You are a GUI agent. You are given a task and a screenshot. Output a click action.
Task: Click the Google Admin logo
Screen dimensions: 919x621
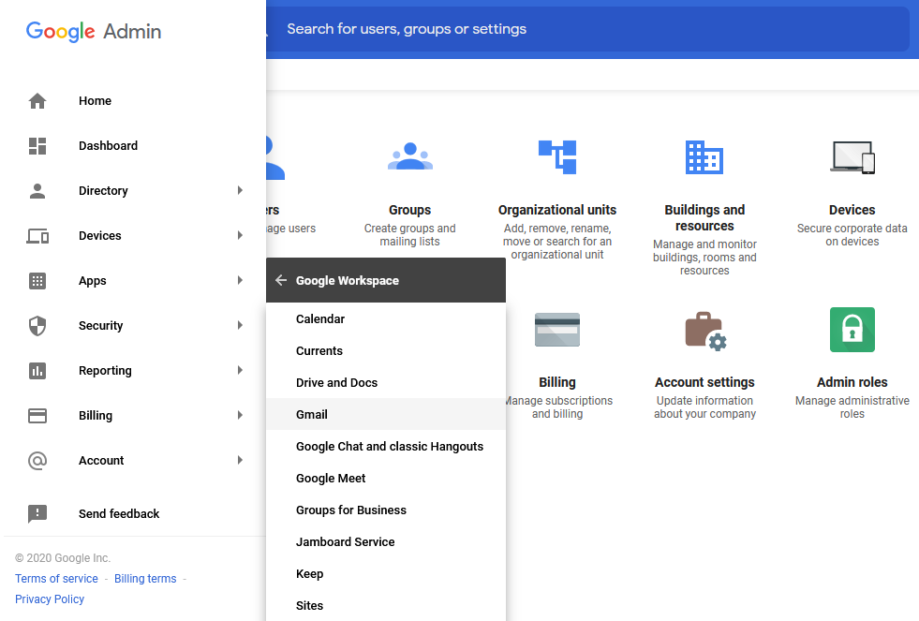pos(94,32)
